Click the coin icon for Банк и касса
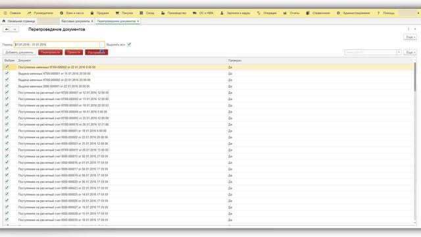This screenshot has height=237, width=421. (61, 13)
